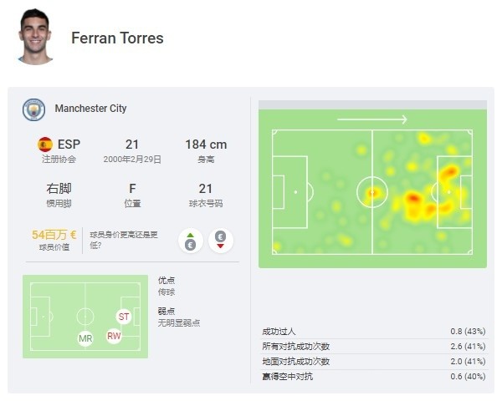Vote player value higher with green arrow
The height and width of the screenshot is (401, 502).
pyautogui.click(x=191, y=241)
